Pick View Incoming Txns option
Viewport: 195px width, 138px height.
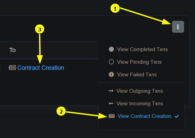141,104
